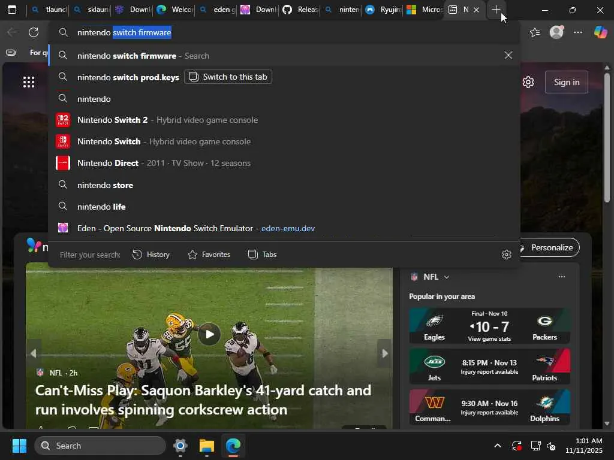
Task: Select the plain 'nintendo' suggestion
Action: 284,99
